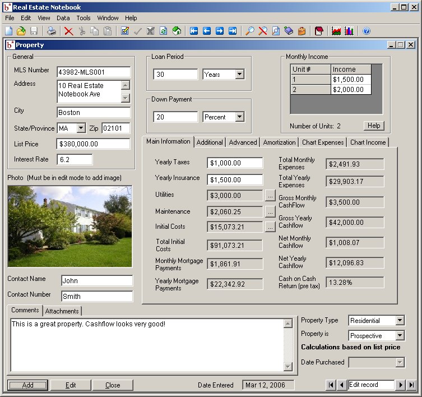The image size is (422, 397).
Task: Click the magnifying glass find icon
Action: [250, 31]
